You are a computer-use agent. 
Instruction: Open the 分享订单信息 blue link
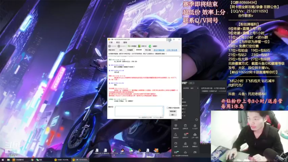coord(172,50)
